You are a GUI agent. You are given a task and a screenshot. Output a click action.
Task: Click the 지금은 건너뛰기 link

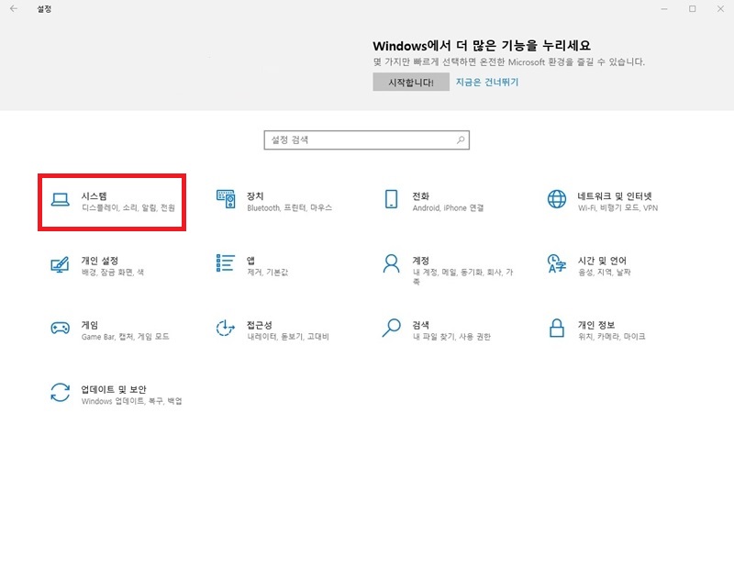click(487, 82)
